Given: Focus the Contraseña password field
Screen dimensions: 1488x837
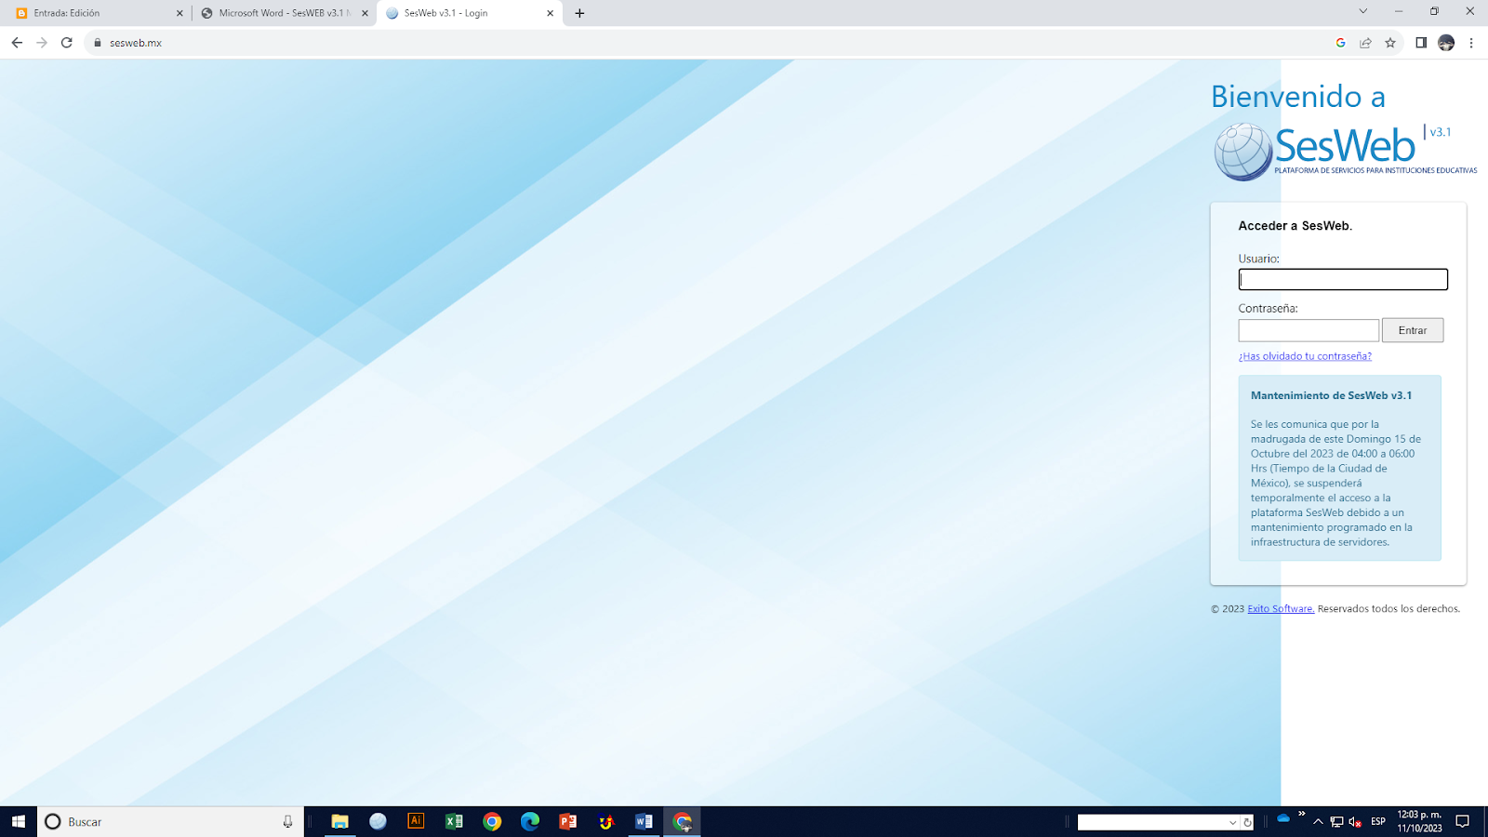Looking at the screenshot, I should click(x=1309, y=330).
